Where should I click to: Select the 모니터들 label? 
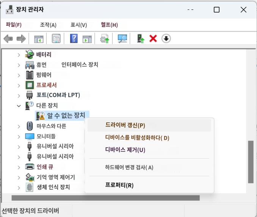(46, 136)
